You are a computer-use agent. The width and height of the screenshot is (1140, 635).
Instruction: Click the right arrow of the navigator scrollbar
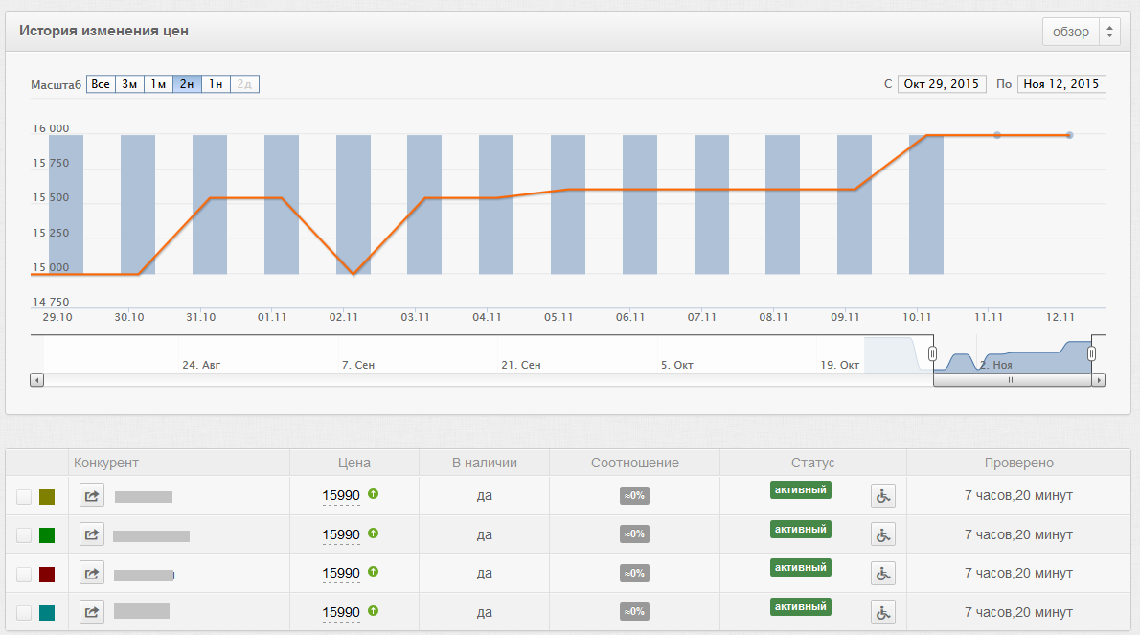(x=1099, y=380)
